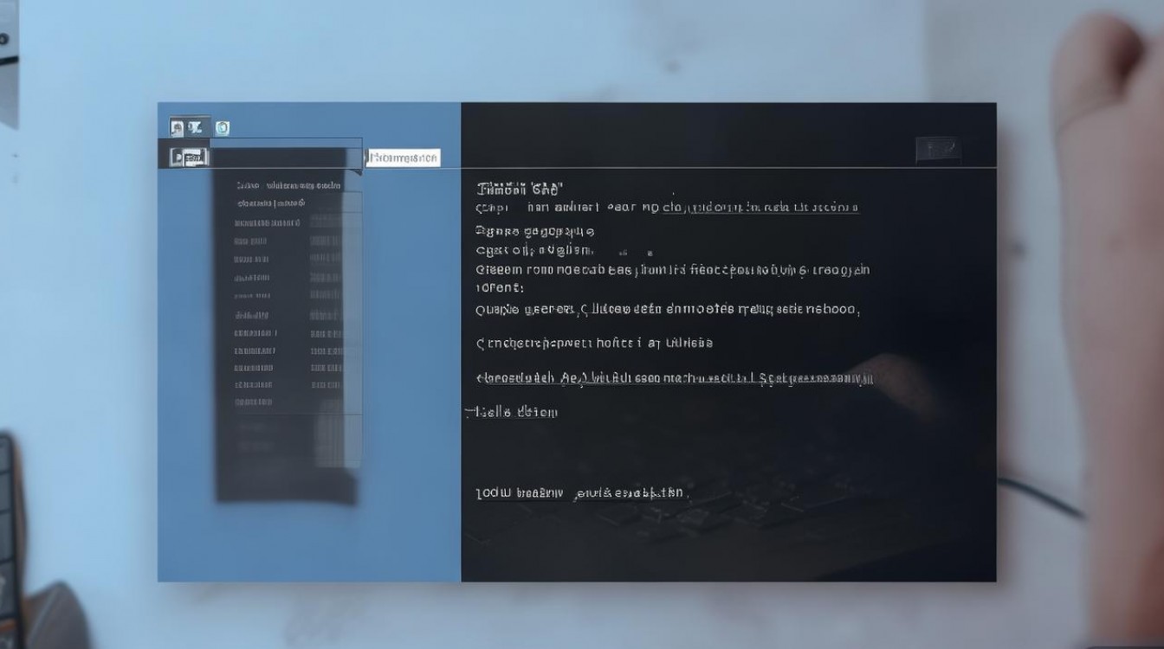Click the thumbnail icon inside the address field
Image resolution: width=1164 pixels, height=649 pixels.
pos(193,156)
